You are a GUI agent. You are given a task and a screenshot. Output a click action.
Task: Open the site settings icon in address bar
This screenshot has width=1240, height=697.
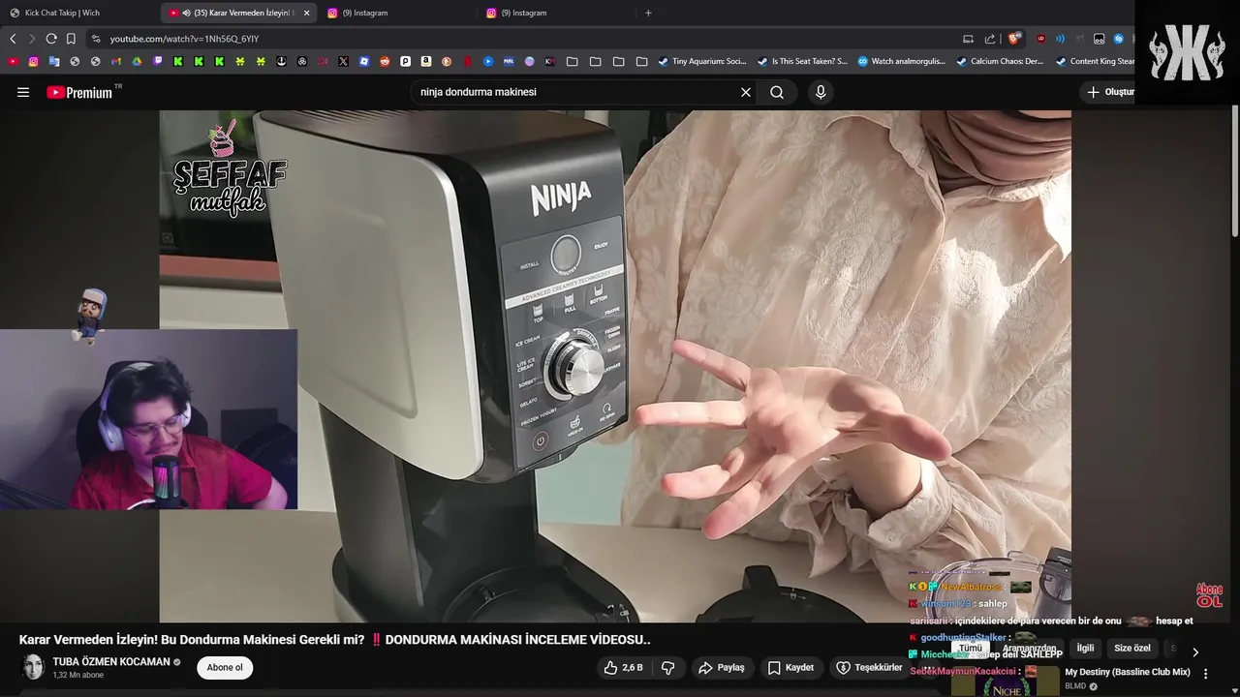[95, 39]
